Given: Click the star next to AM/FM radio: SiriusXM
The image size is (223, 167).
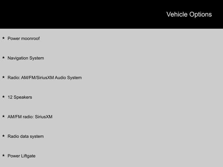Looking at the screenshot, I should point(3,116).
